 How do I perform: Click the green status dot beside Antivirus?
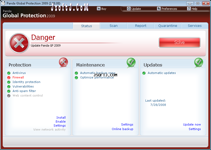coord(9,73)
